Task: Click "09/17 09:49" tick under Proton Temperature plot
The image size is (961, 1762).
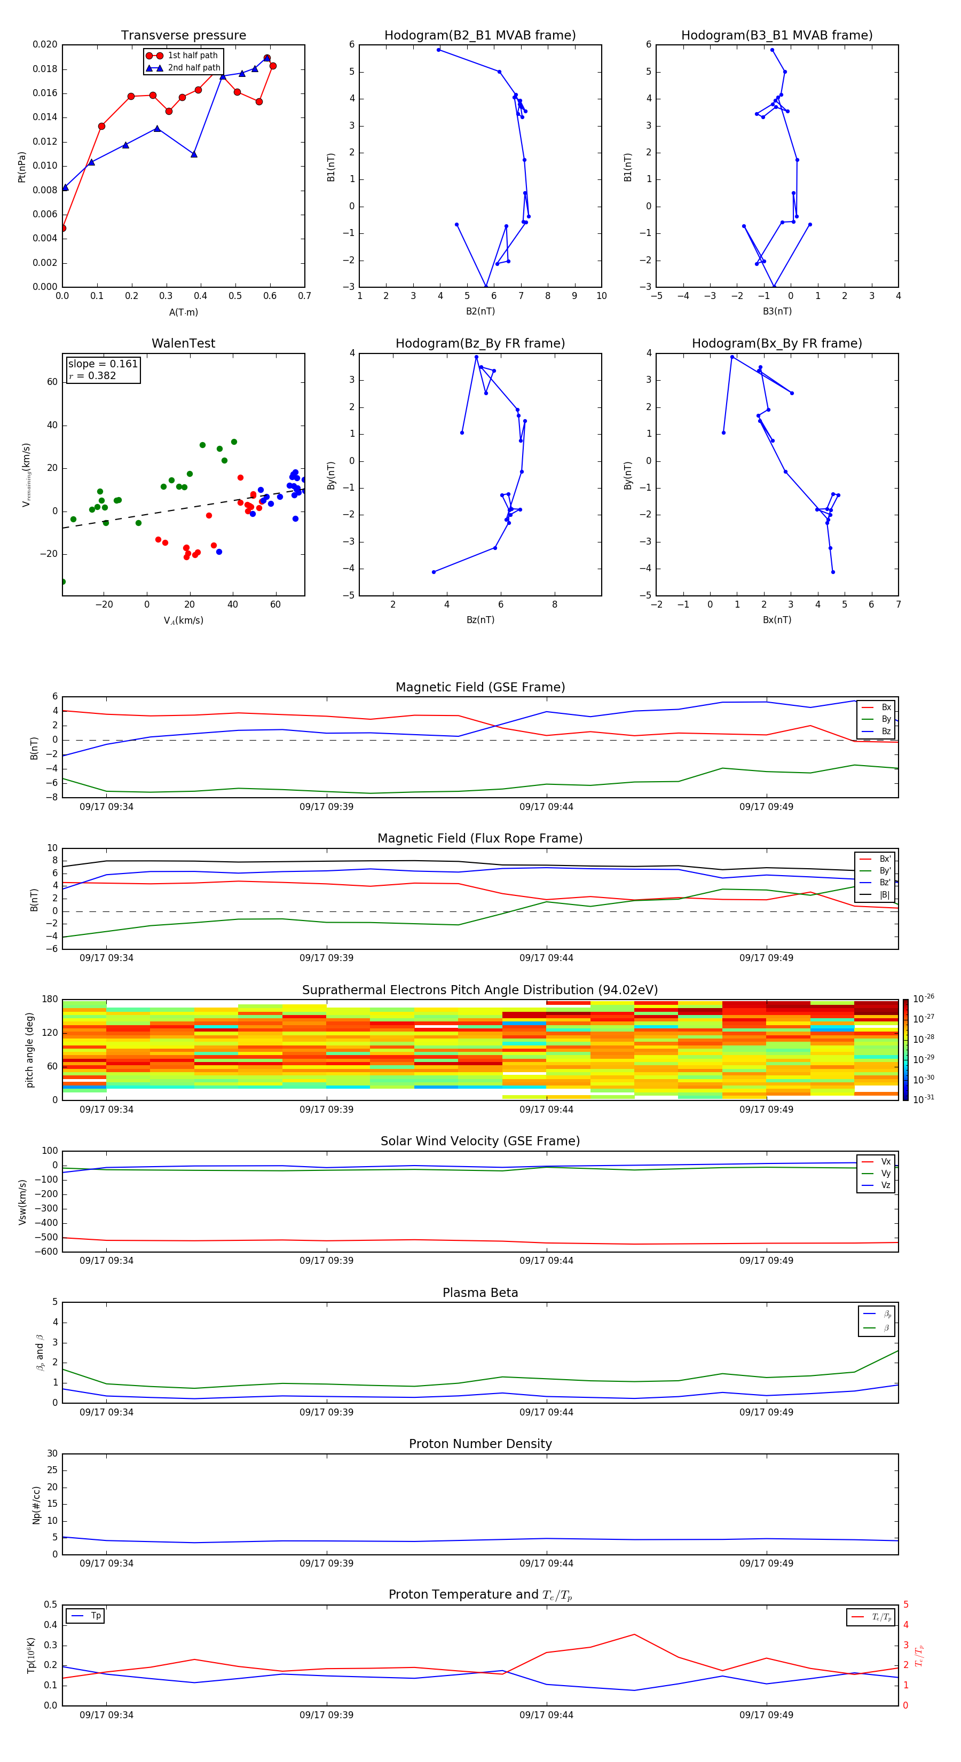Action: pyautogui.click(x=766, y=1715)
